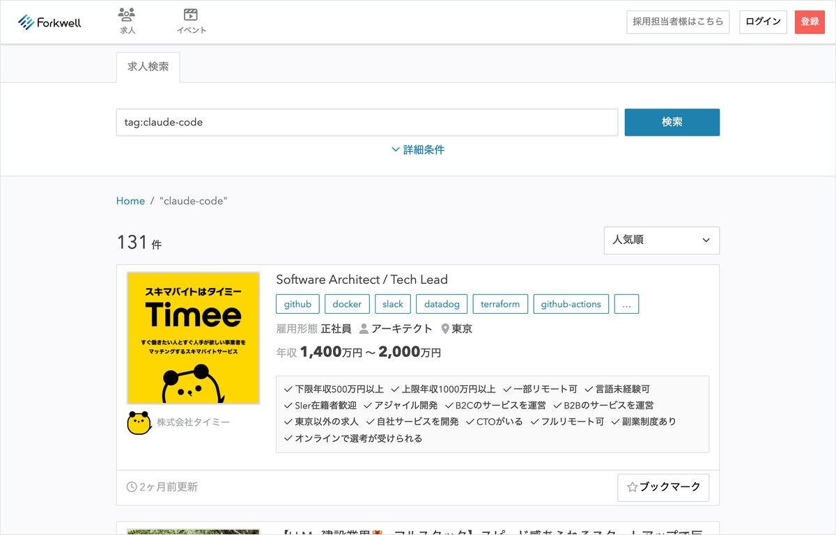Open the 求人 jobs icon in header
The height and width of the screenshot is (535, 836).
(127, 22)
